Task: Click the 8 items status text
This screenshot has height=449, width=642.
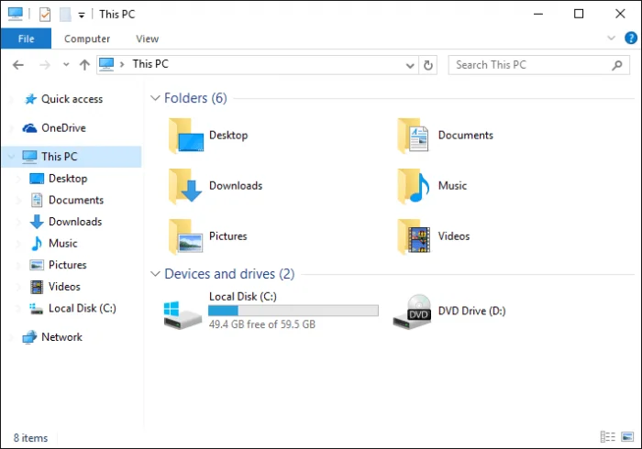Action: [30, 438]
